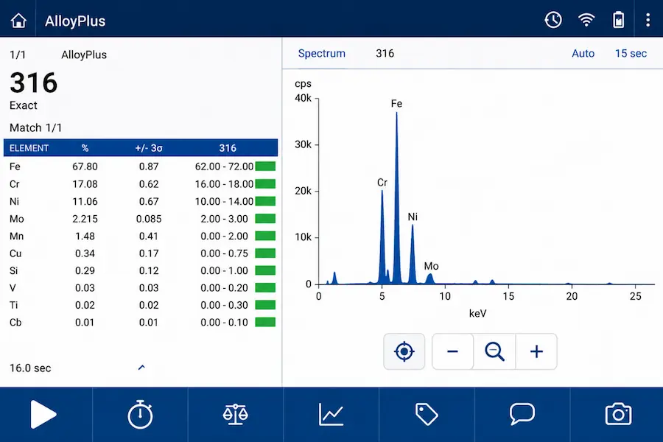Select the Cr element row
This screenshot has height=442, width=663.
(141, 184)
